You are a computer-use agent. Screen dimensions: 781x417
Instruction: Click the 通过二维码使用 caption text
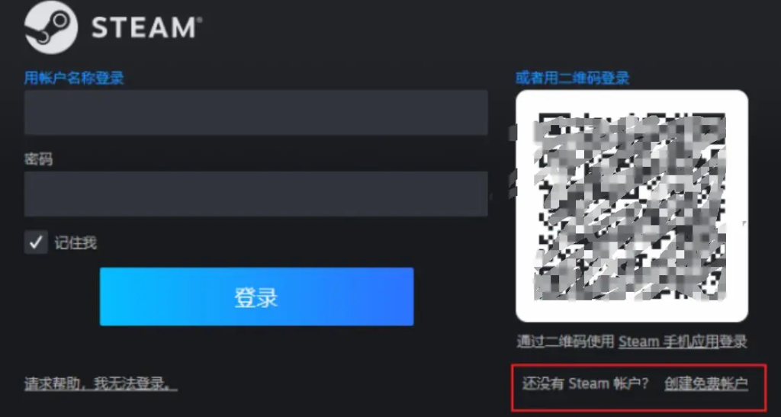pyautogui.click(x=566, y=342)
